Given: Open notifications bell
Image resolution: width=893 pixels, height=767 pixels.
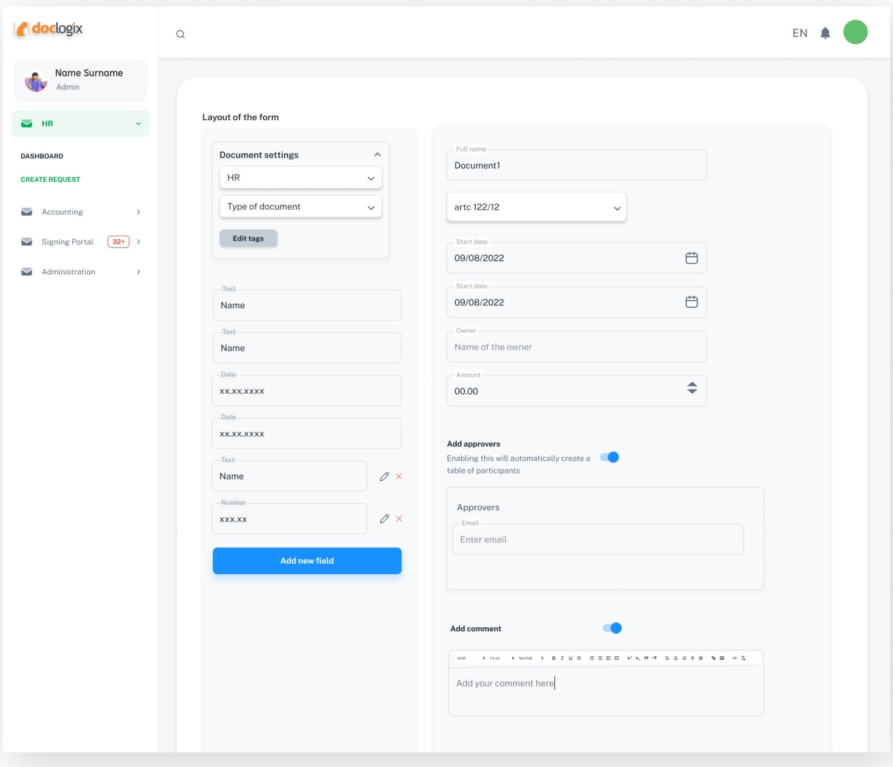Looking at the screenshot, I should pyautogui.click(x=825, y=33).
